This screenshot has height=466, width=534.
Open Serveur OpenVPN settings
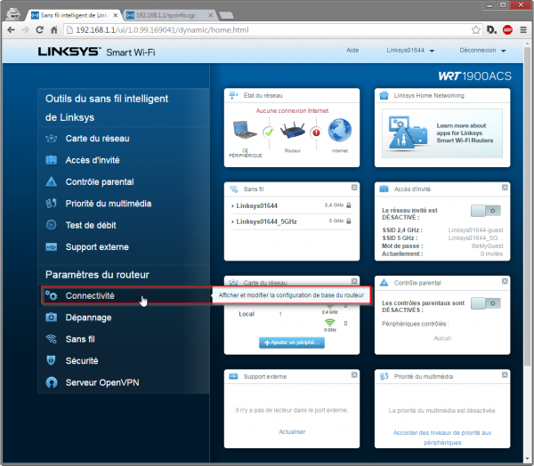(102, 382)
